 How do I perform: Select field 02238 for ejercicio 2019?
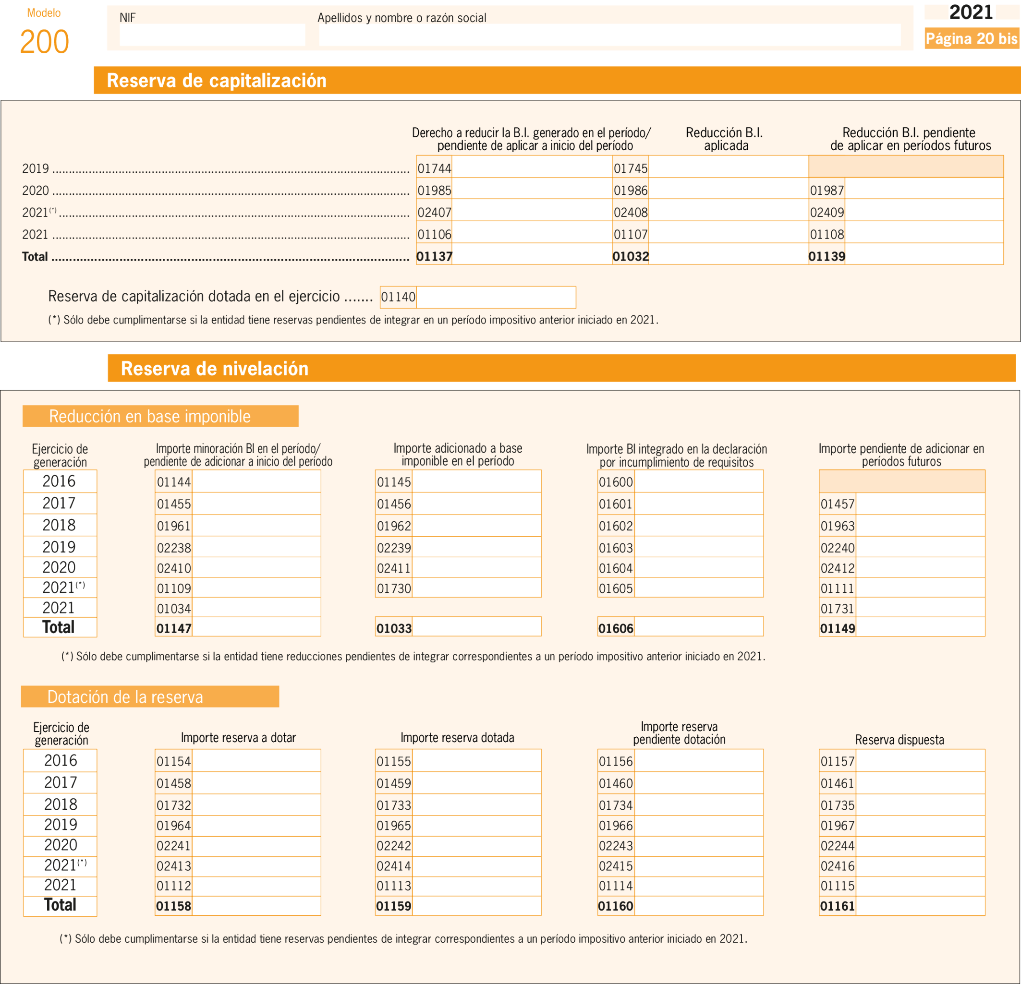click(256, 547)
